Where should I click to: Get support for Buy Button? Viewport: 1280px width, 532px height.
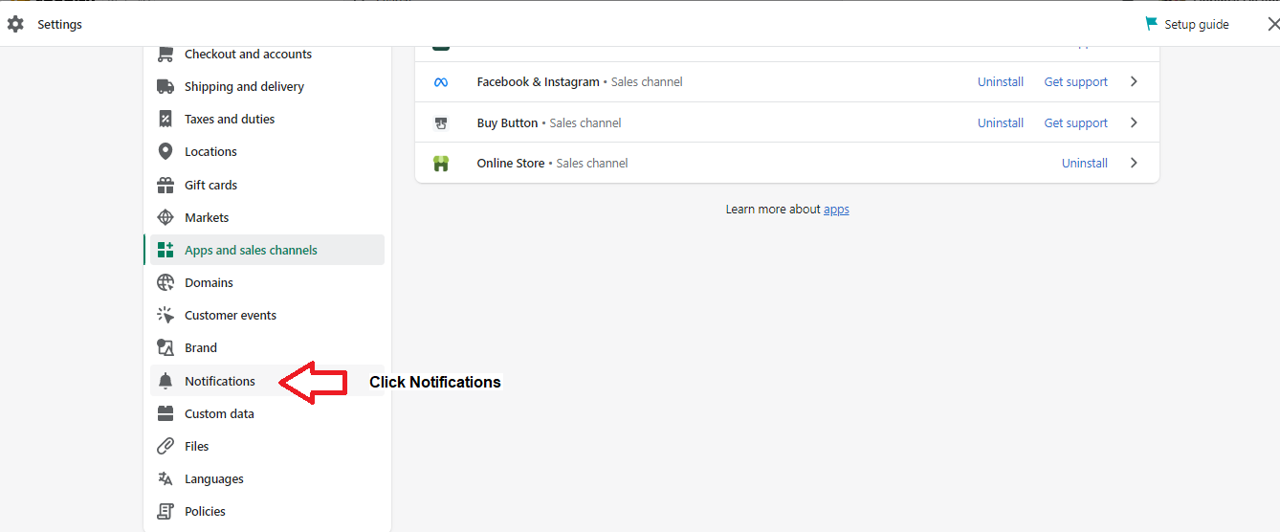tap(1076, 122)
